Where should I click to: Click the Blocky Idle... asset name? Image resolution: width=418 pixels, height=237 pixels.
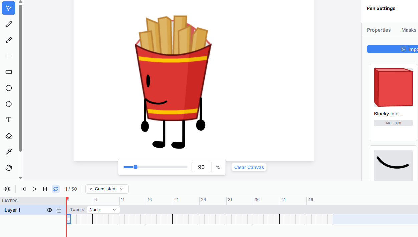point(388,114)
